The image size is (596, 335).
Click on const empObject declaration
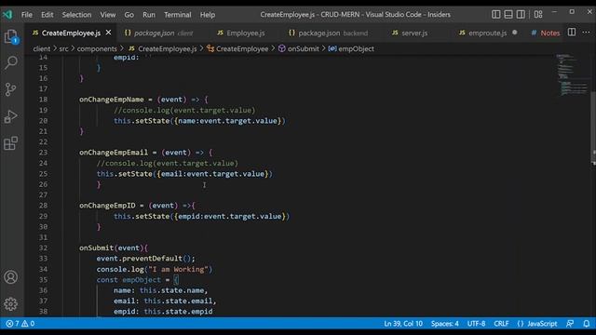pos(137,279)
